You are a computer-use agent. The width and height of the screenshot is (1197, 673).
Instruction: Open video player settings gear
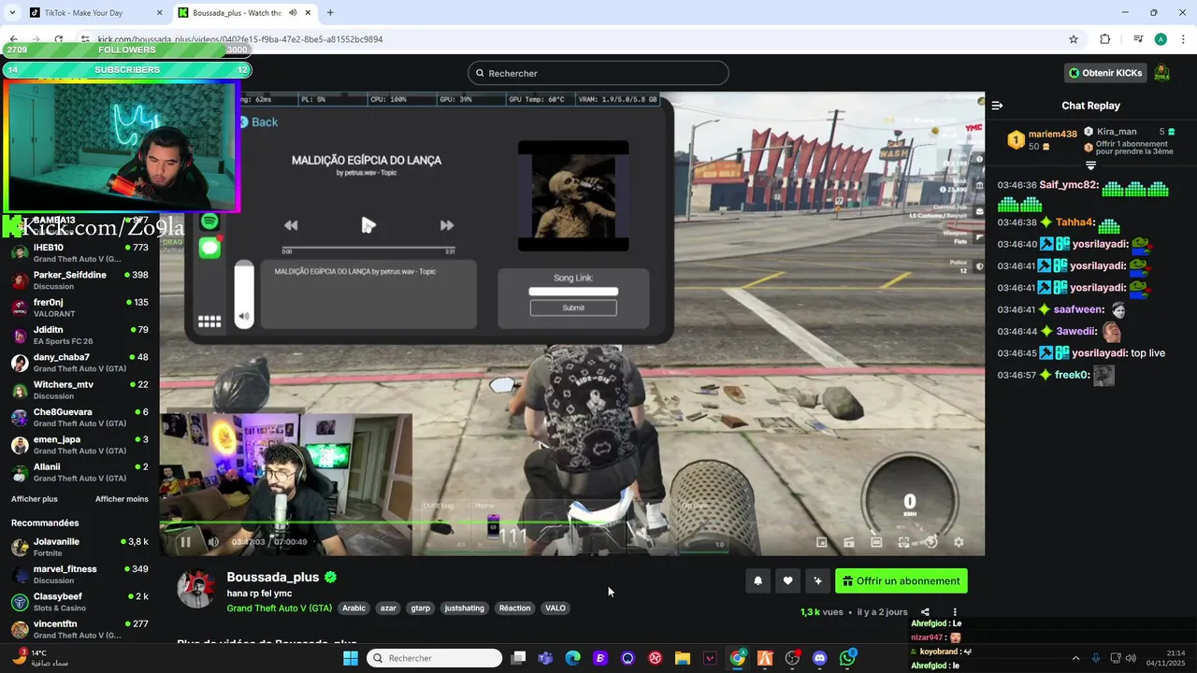pyautogui.click(x=959, y=541)
